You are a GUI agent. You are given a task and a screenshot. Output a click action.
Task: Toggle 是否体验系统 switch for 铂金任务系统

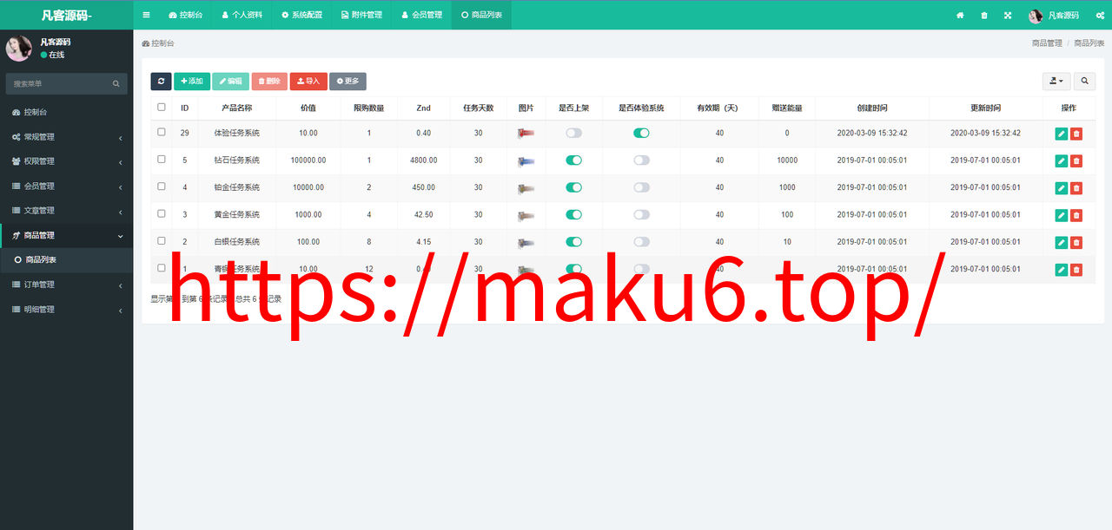[641, 187]
